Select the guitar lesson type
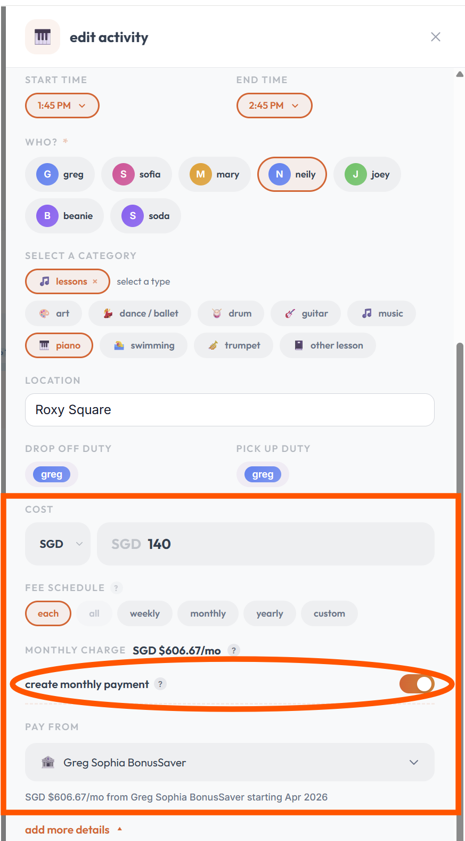 [306, 313]
